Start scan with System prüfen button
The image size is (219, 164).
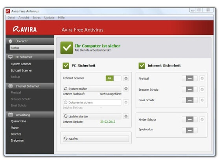point(92,89)
